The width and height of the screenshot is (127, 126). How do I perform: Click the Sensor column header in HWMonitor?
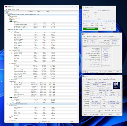(17, 11)
